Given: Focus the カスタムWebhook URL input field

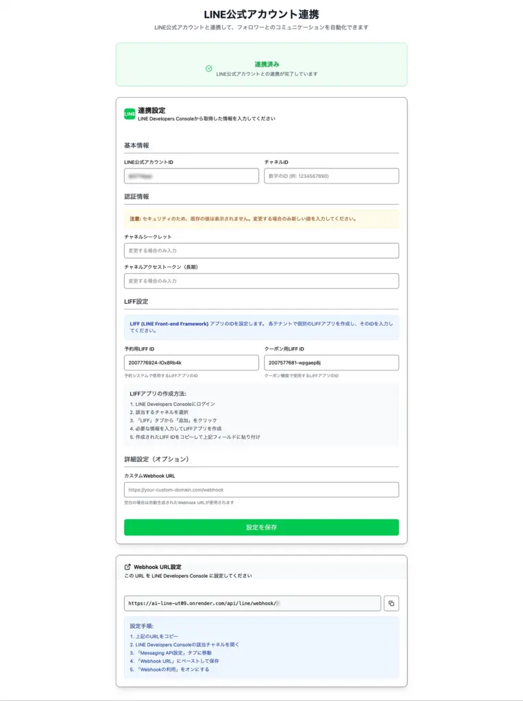Looking at the screenshot, I should (261, 489).
